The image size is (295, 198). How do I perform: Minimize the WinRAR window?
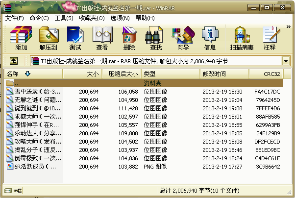(x=253, y=8)
